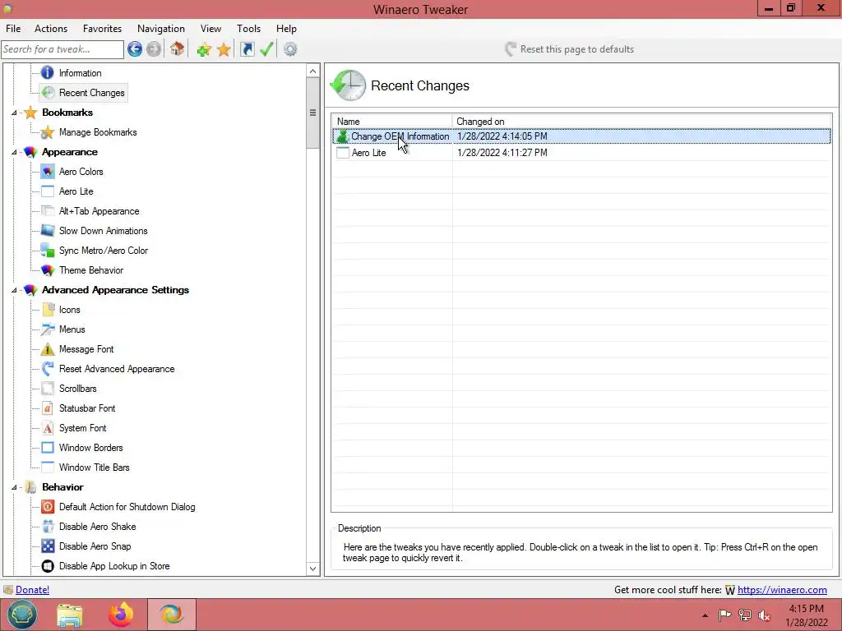842x631 pixels.
Task: Select Change OEM Information row
Action: (x=581, y=136)
